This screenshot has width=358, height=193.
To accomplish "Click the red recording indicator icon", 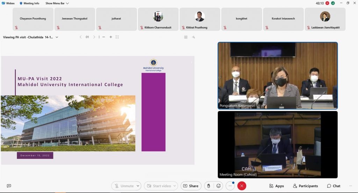I will (327, 3).
